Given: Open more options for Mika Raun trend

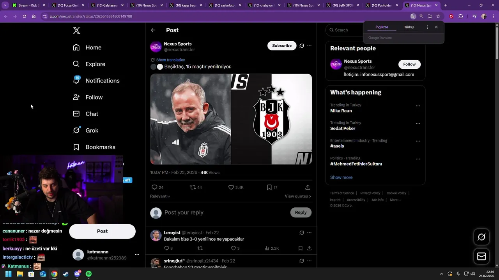Looking at the screenshot, I should pyautogui.click(x=418, y=106).
